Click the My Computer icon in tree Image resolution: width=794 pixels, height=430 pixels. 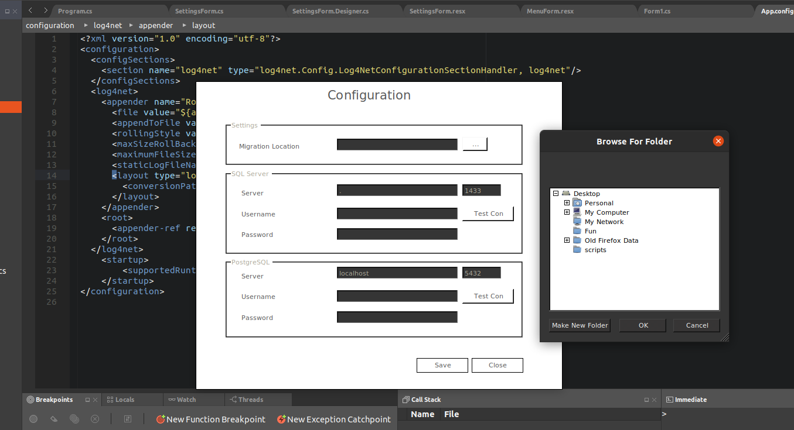[x=577, y=212]
